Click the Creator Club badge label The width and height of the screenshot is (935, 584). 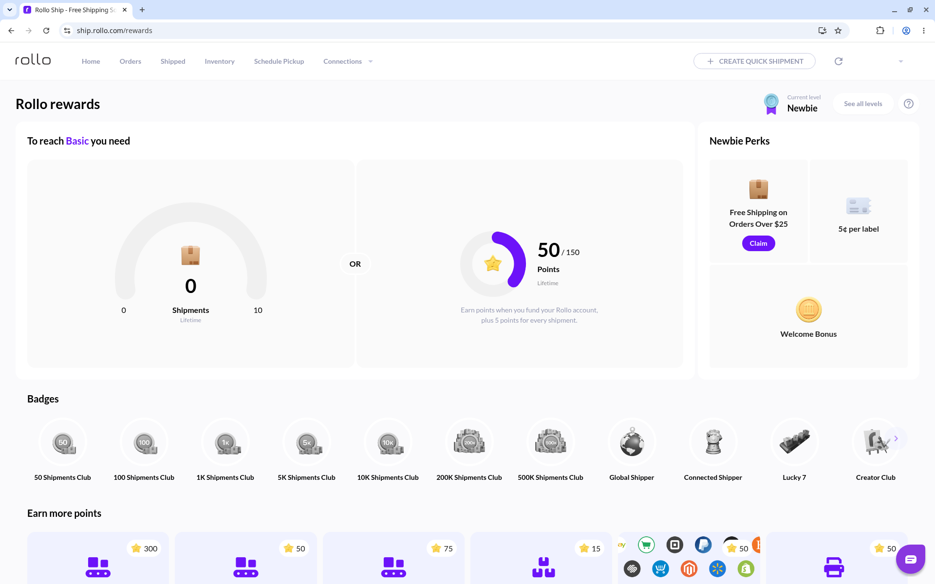[x=876, y=477]
